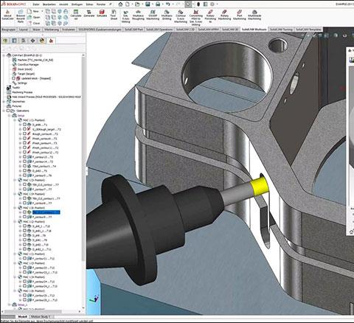Expand the Geometries tree node
354x323 pixels.
(x=4, y=102)
